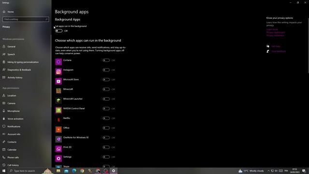
Task: Click the Get help chat icon
Action: [267, 46]
